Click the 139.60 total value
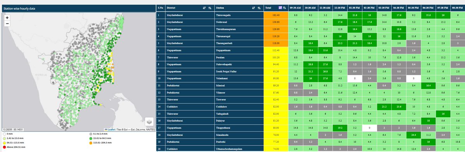The width and height of the screenshot is (465, 152). pyautogui.click(x=276, y=22)
